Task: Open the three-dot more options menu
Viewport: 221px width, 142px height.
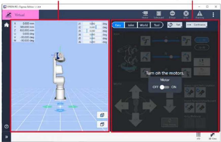Action: pyautogui.click(x=213, y=15)
